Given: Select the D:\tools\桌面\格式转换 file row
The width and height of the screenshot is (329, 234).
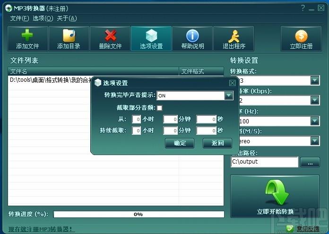Looking at the screenshot, I should click(x=50, y=80).
